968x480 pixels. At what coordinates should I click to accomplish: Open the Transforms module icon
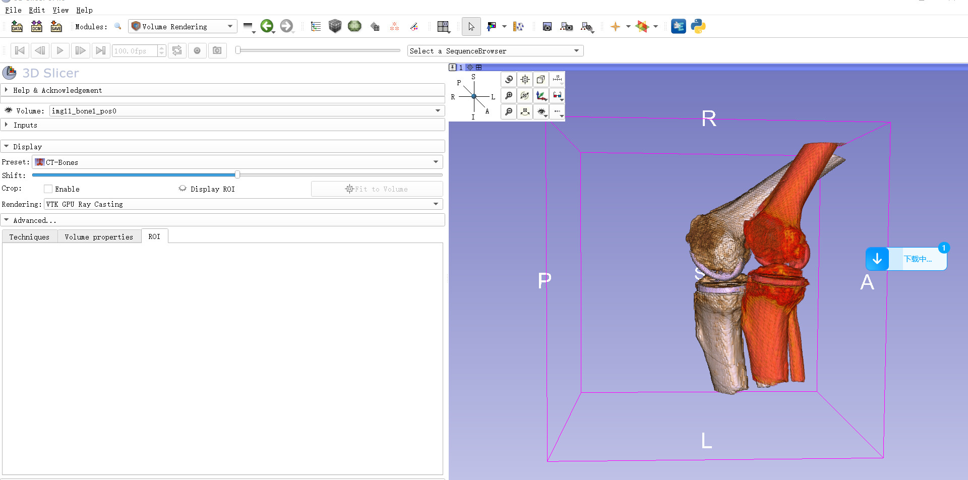pyautogui.click(x=375, y=26)
